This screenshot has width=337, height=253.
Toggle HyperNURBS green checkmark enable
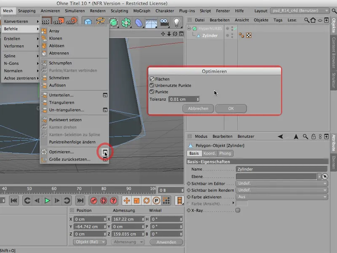point(236,28)
